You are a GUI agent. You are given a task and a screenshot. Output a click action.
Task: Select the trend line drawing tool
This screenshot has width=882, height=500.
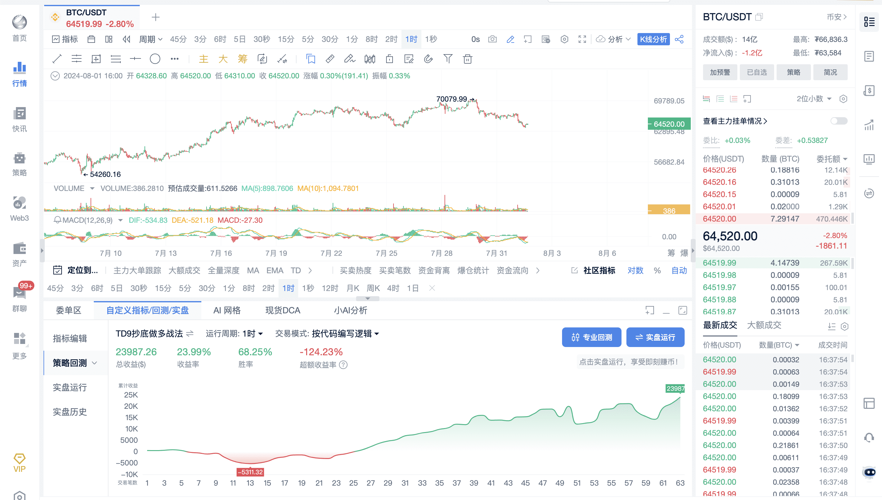[57, 59]
